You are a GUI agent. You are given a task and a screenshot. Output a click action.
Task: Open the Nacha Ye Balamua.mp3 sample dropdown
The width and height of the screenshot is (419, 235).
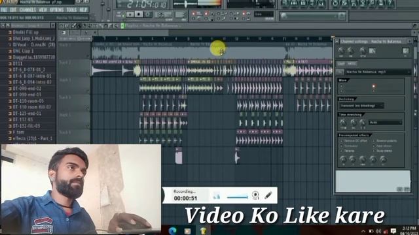(378, 72)
